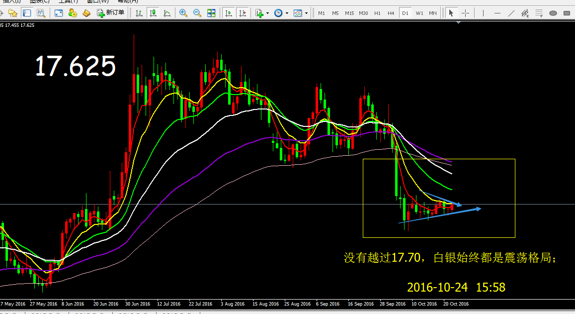
Task: Switch chart to bar chart display
Action: [x=139, y=13]
